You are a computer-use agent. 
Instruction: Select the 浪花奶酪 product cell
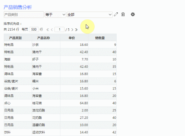tap(46, 110)
